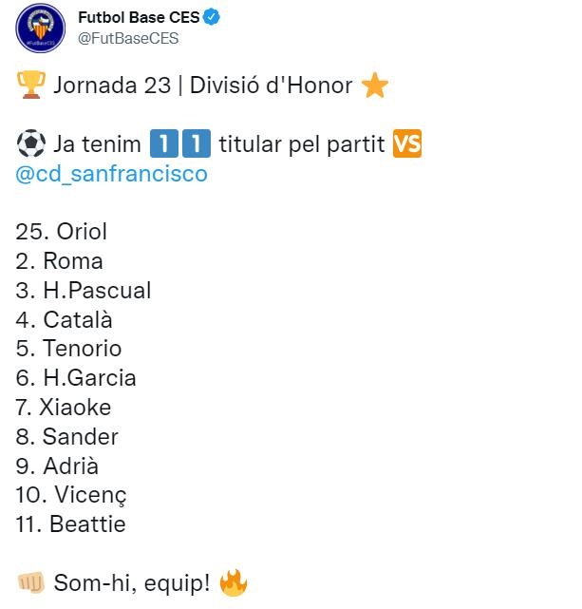Screen dimensions: 582x609
Task: Select the lineup entry 25. Oriol
Action: click(x=61, y=232)
